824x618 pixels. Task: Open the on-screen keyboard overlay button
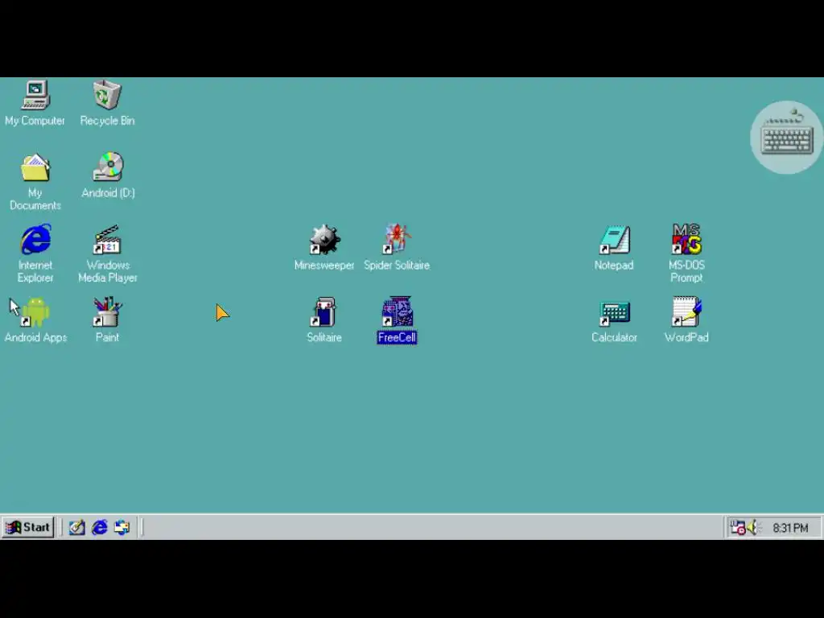pyautogui.click(x=786, y=137)
